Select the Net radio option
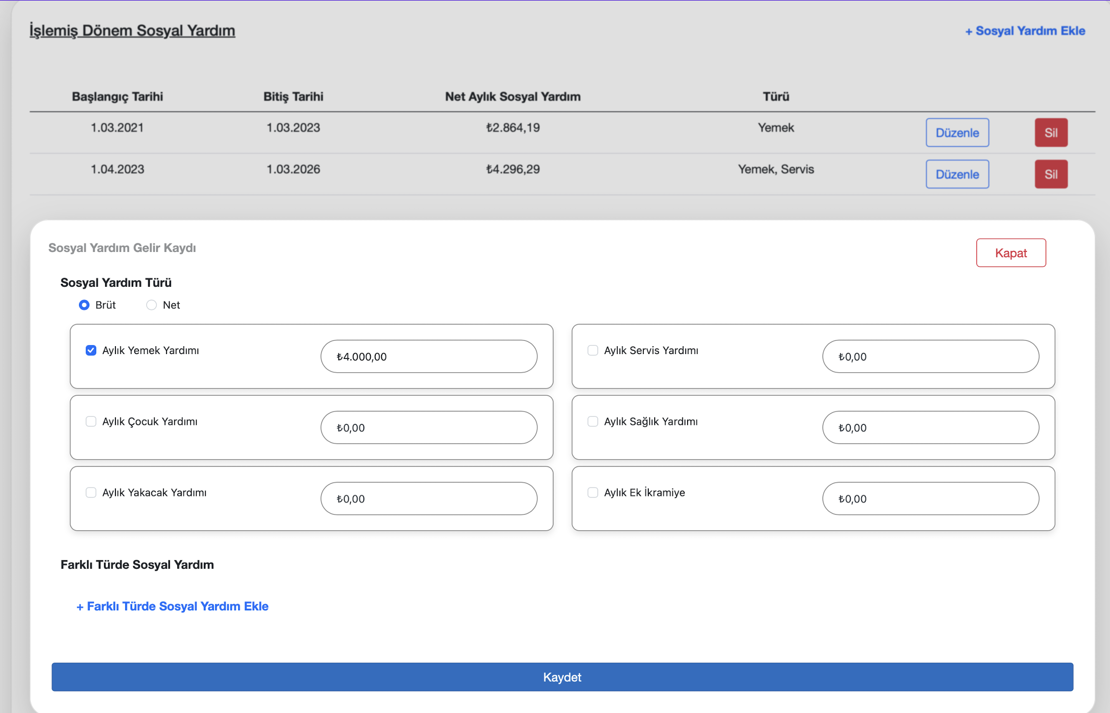Screen dimensions: 1110x713 pyautogui.click(x=152, y=305)
